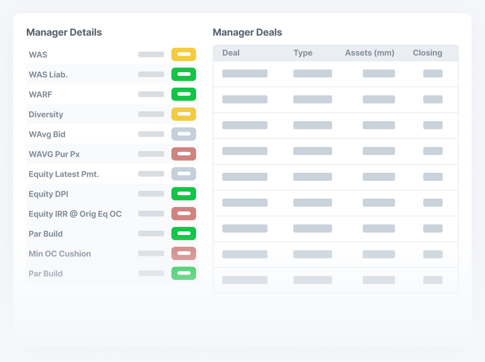
Task: Toggle the red badge next to Equity IRR
Action: tap(184, 214)
